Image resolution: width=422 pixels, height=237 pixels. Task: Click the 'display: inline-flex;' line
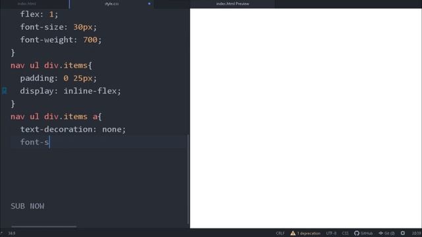[x=71, y=91]
